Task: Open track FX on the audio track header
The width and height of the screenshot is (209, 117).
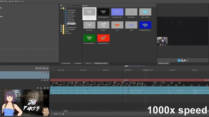Action: (x=41, y=88)
